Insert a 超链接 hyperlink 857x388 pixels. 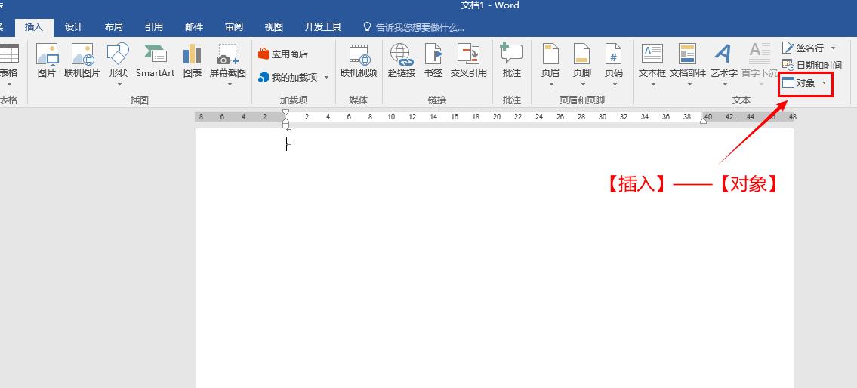coord(401,60)
